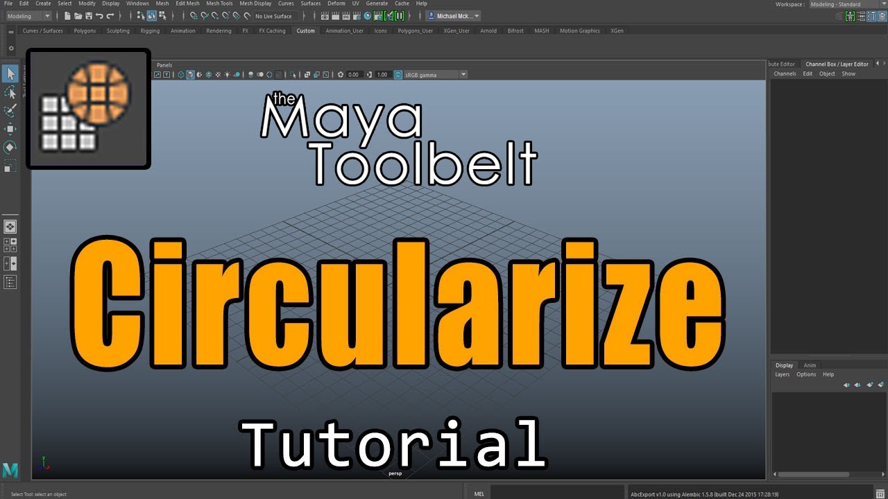Enable snap to grids

pyautogui.click(x=194, y=16)
